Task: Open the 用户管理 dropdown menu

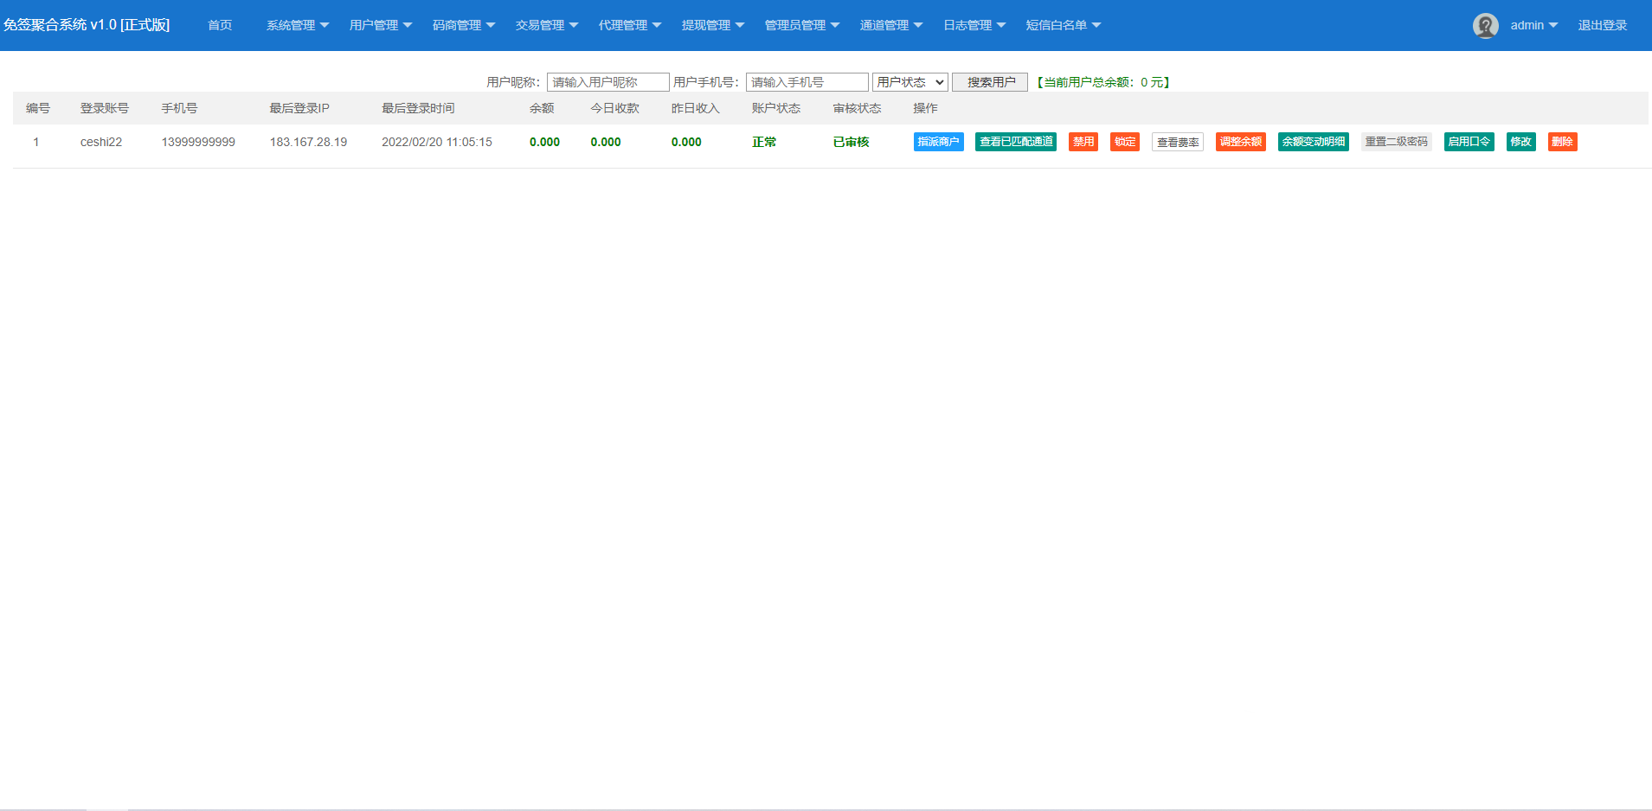Action: 381,25
